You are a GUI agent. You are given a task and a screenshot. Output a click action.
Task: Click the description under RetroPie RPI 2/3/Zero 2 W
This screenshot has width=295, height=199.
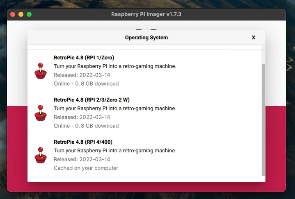tap(115, 109)
